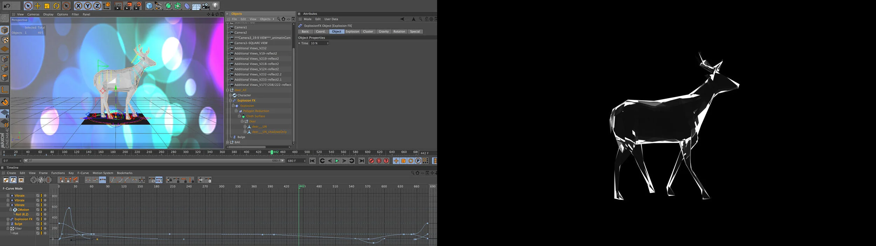Add a Cube primitive object
The height and width of the screenshot is (246, 876).
tap(149, 6)
